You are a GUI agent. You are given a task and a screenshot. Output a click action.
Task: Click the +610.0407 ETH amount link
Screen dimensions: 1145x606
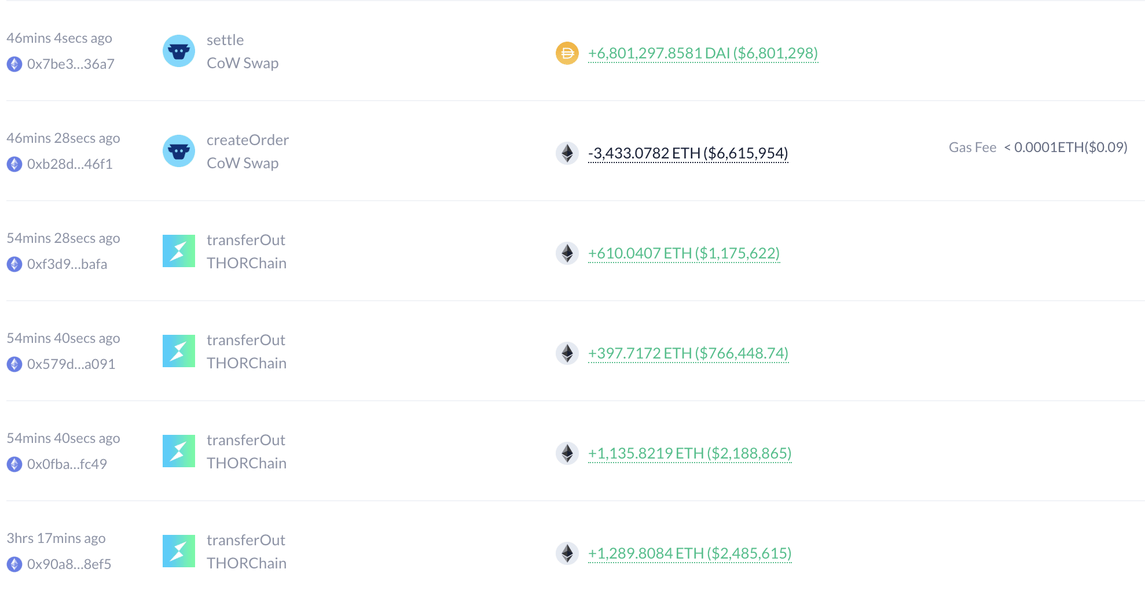point(684,253)
